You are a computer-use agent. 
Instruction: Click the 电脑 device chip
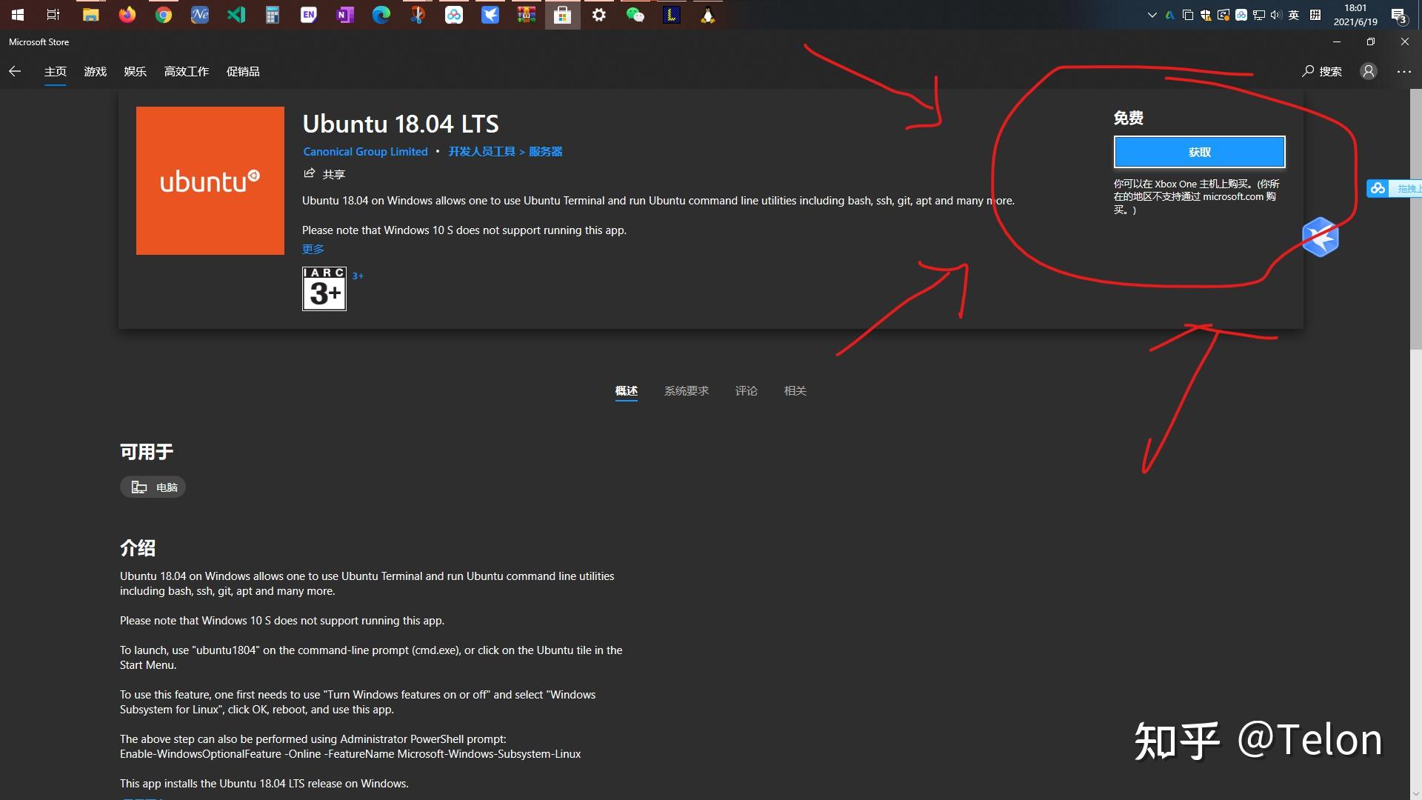click(x=153, y=487)
